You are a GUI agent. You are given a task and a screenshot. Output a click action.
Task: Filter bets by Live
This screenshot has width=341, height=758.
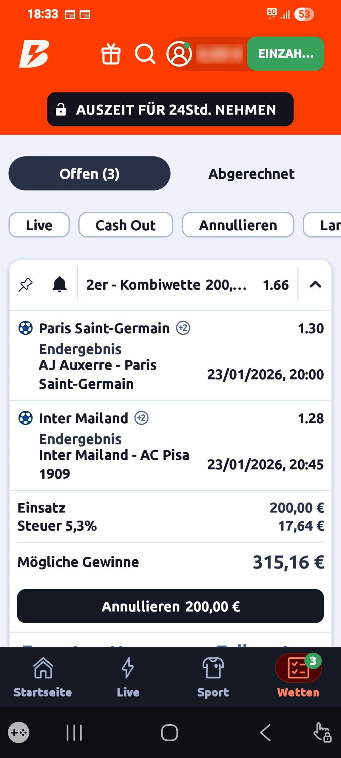pos(39,225)
